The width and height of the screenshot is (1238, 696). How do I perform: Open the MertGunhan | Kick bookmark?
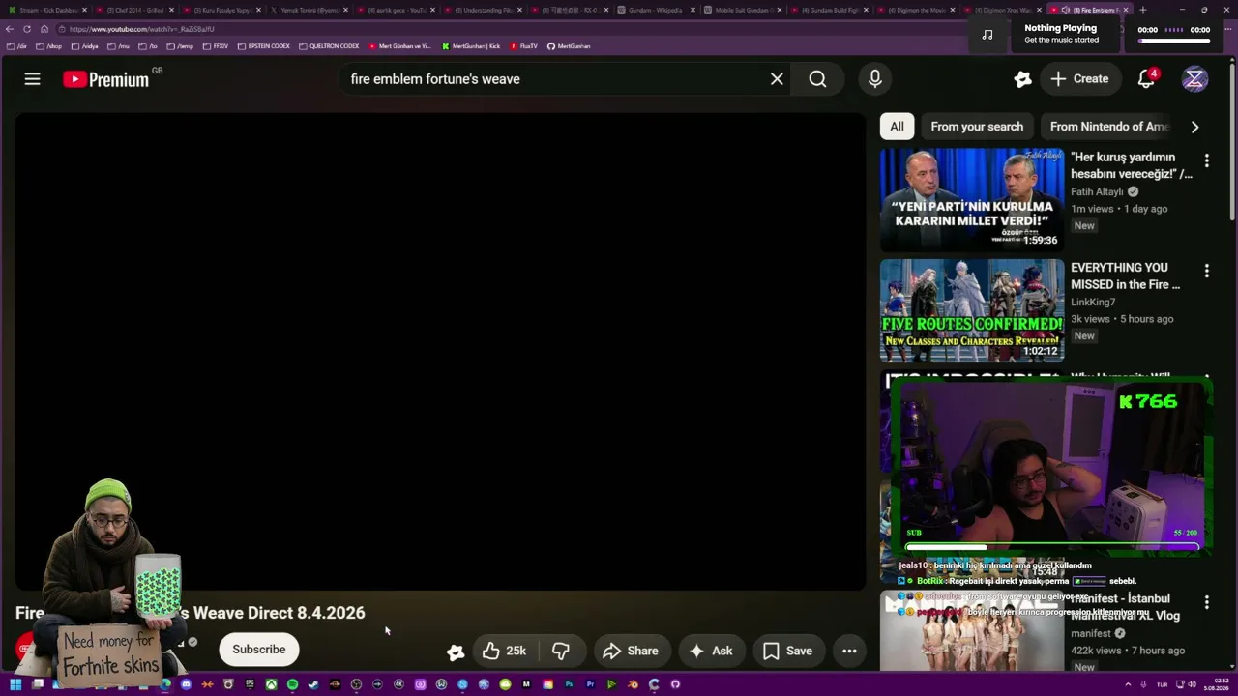point(471,46)
